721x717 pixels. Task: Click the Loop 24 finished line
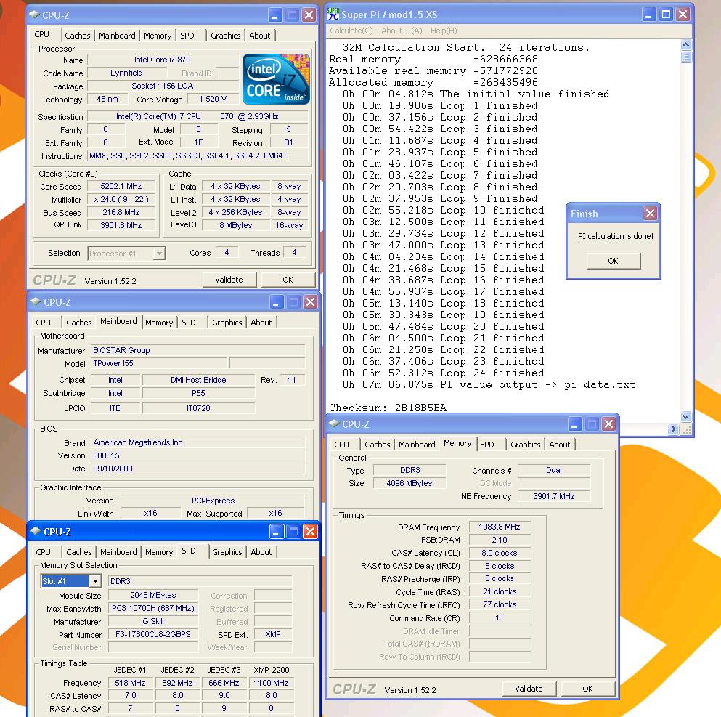443,373
